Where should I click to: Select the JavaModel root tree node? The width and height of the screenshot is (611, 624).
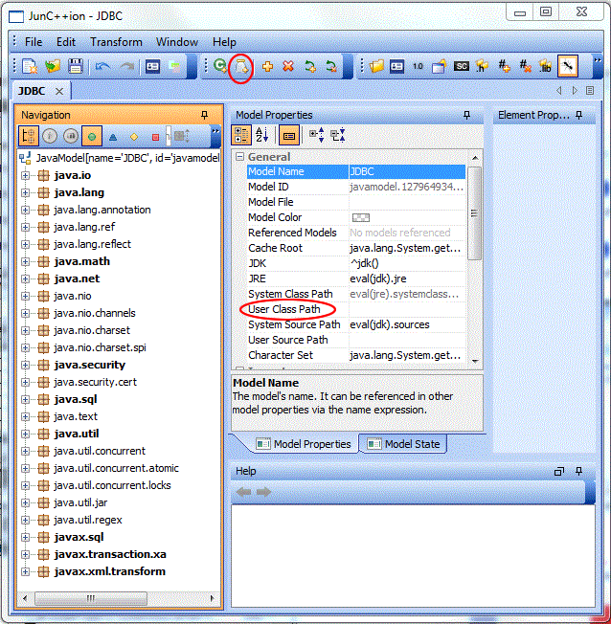(x=127, y=158)
